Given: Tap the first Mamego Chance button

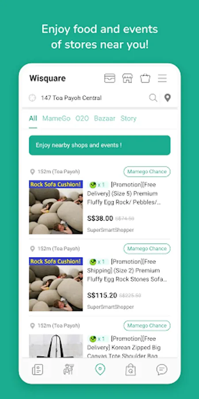Looking at the screenshot, I should pyautogui.click(x=147, y=172).
